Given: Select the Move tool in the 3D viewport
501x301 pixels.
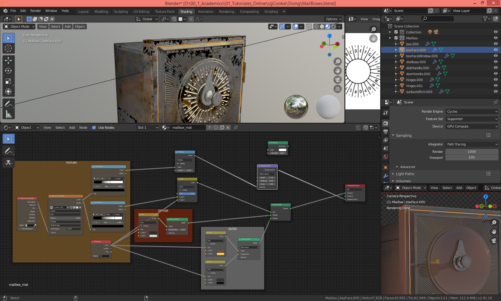Looking at the screenshot, I should tap(8, 60).
